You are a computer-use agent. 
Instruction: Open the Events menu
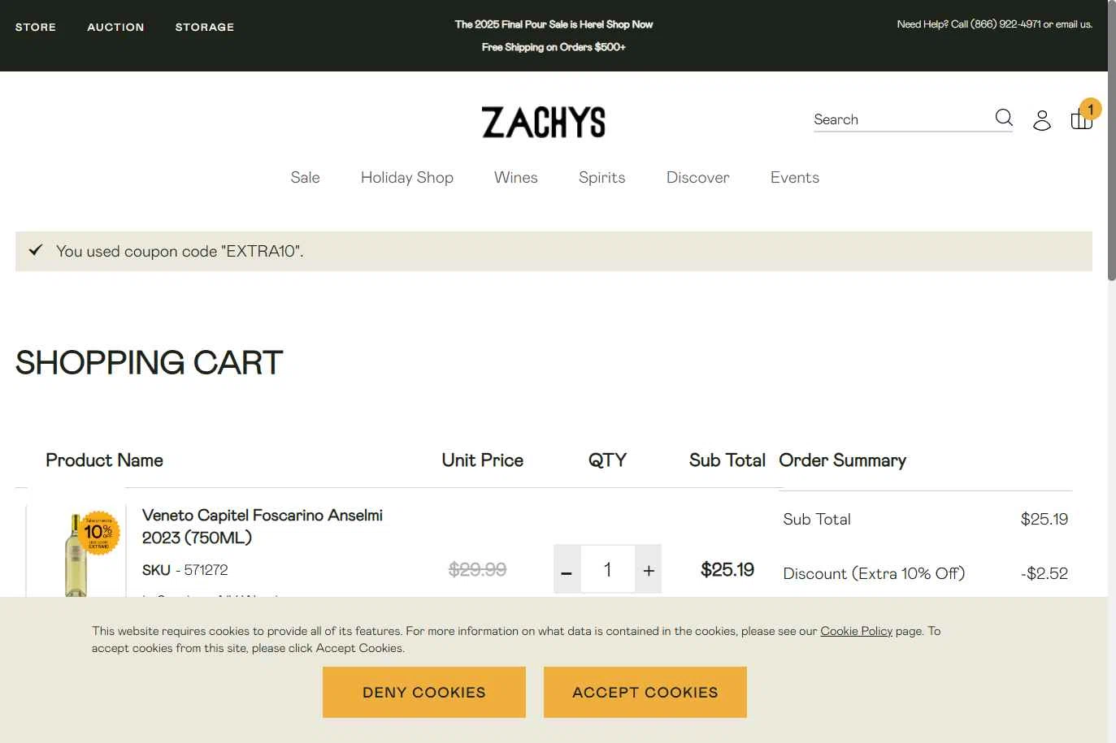pos(795,177)
